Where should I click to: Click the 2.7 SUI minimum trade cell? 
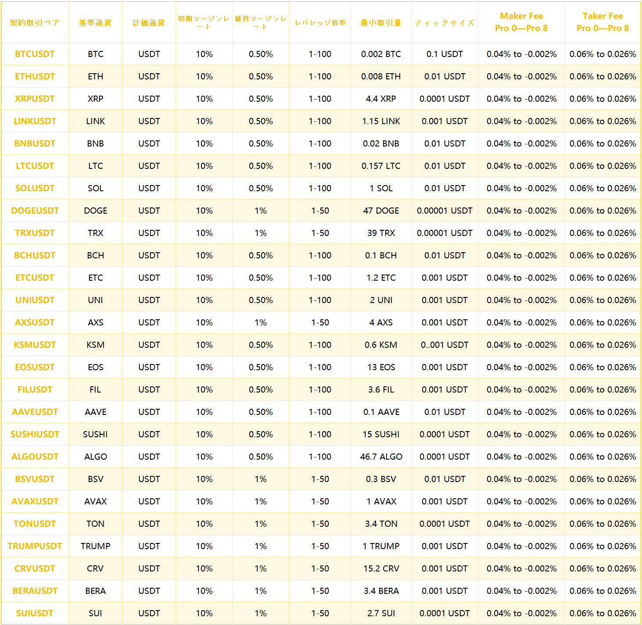click(381, 613)
